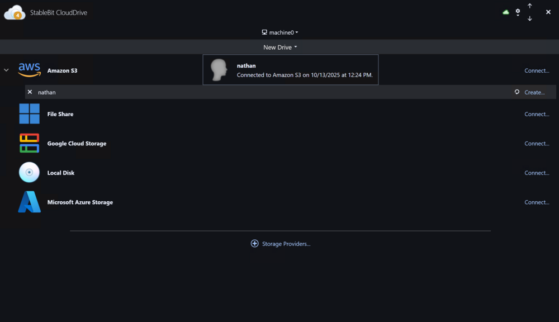Viewport: 559px width, 322px height.
Task: Click Connect for Local Disk
Action: (x=537, y=173)
